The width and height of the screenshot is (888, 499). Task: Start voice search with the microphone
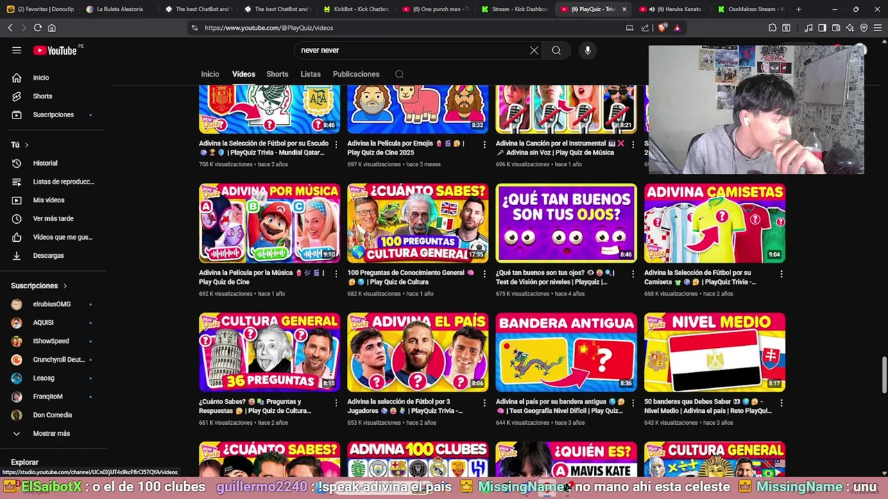click(x=588, y=50)
